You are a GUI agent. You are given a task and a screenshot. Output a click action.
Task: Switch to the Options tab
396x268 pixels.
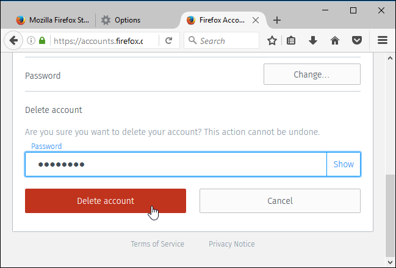pos(128,20)
